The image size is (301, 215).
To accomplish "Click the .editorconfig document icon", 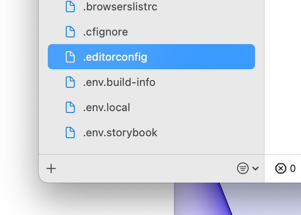I will (x=70, y=57).
